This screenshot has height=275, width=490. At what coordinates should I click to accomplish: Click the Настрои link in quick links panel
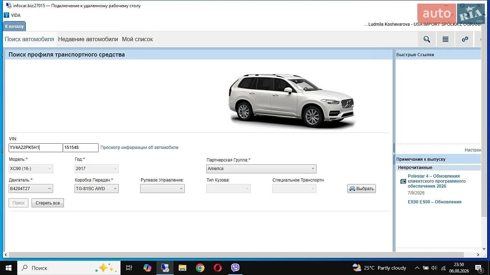(473, 150)
